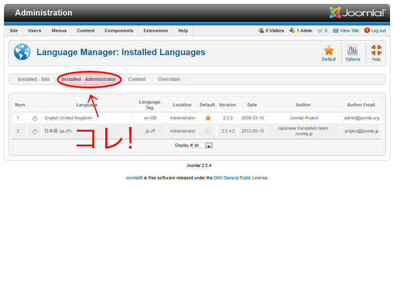Switch to the Overrides tab
Screen dimensions: 394x288
click(x=169, y=79)
